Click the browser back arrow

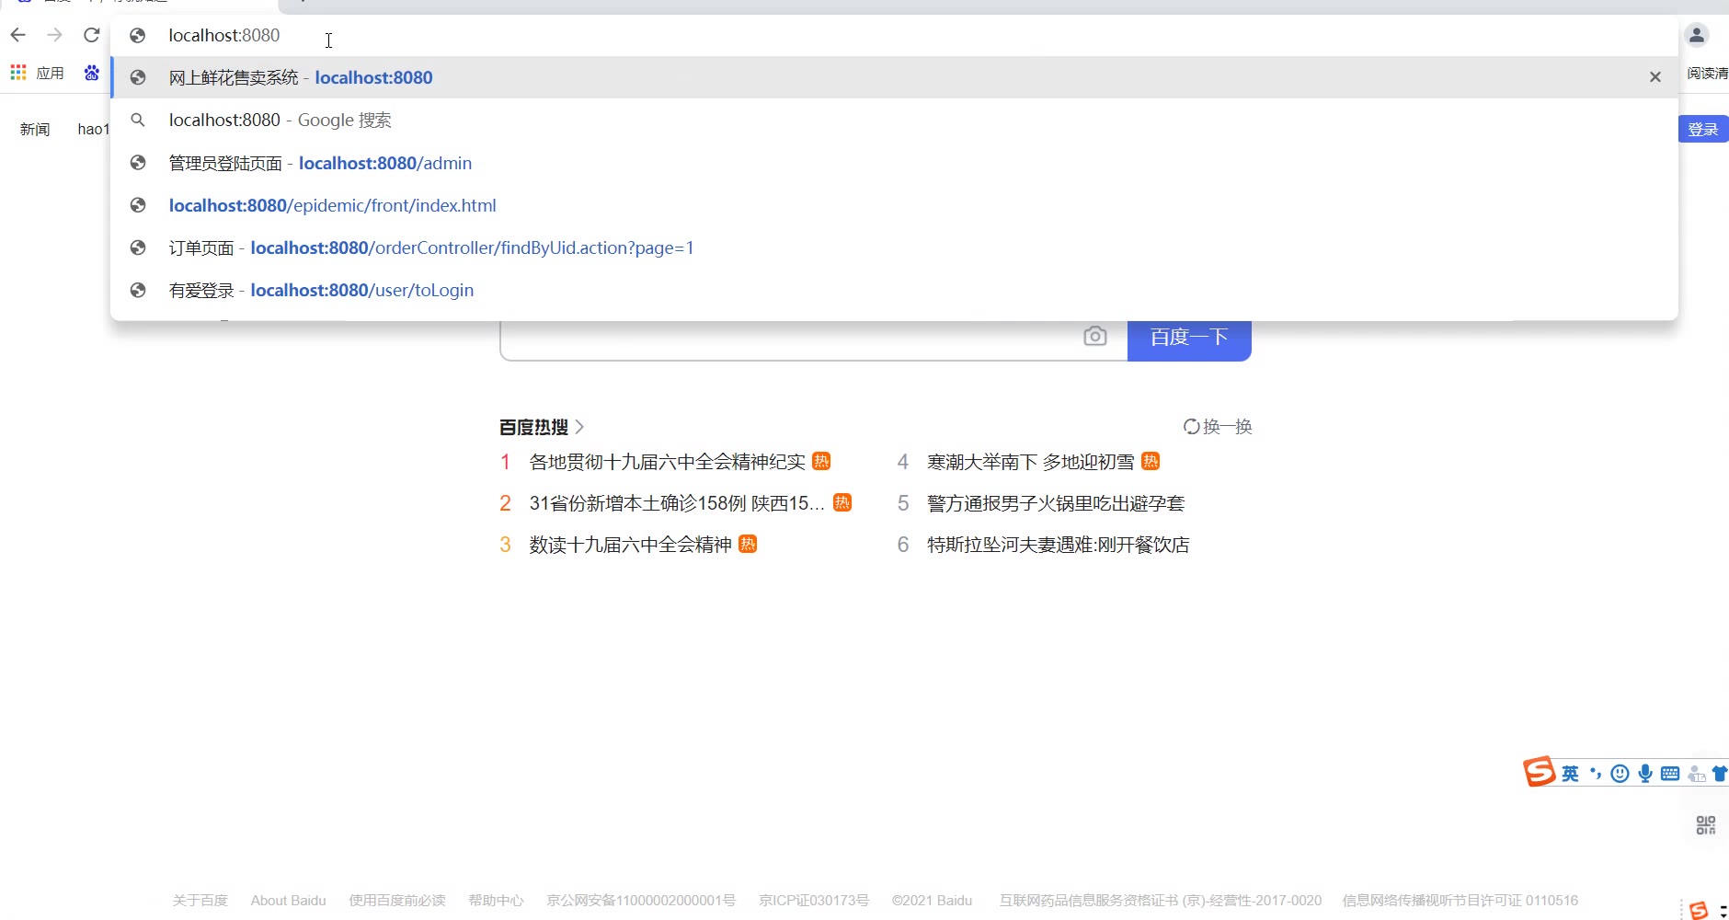click(x=18, y=35)
